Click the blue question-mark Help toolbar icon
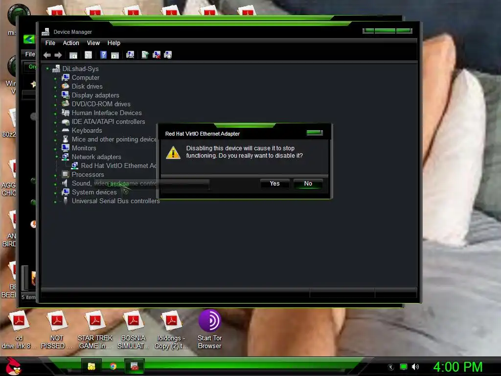 [103, 55]
